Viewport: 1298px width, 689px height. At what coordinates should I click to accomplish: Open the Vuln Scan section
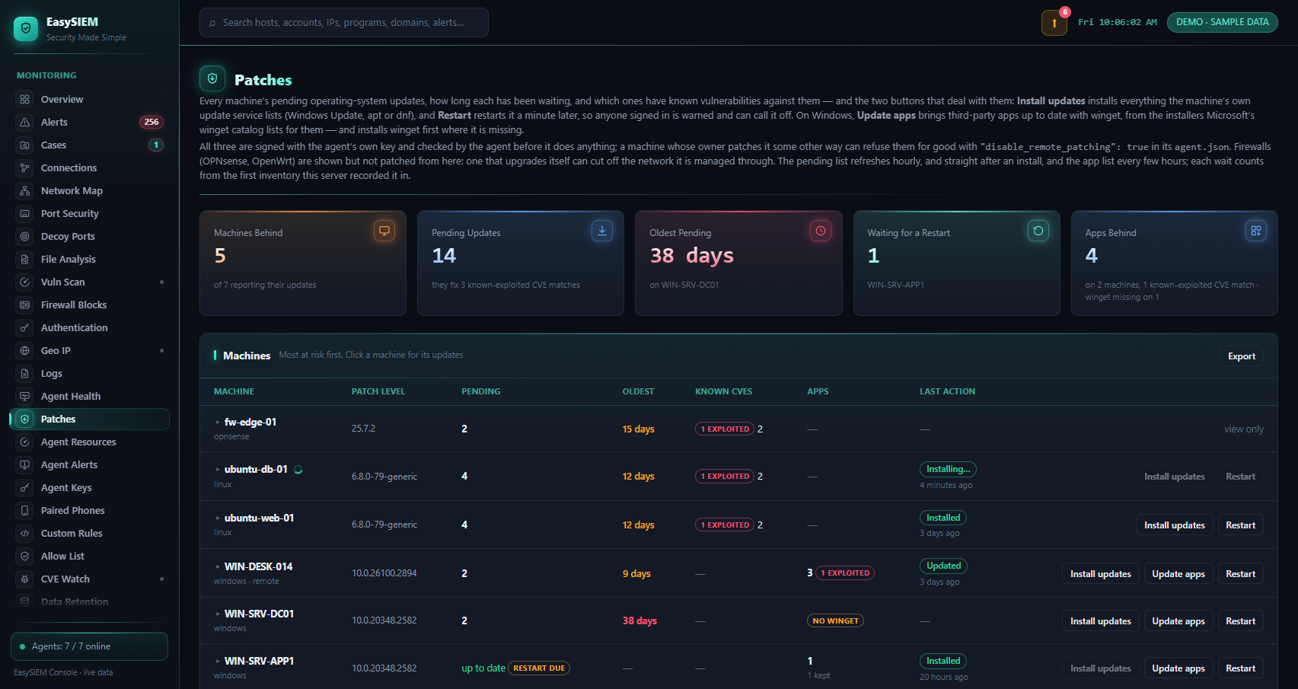point(90,282)
